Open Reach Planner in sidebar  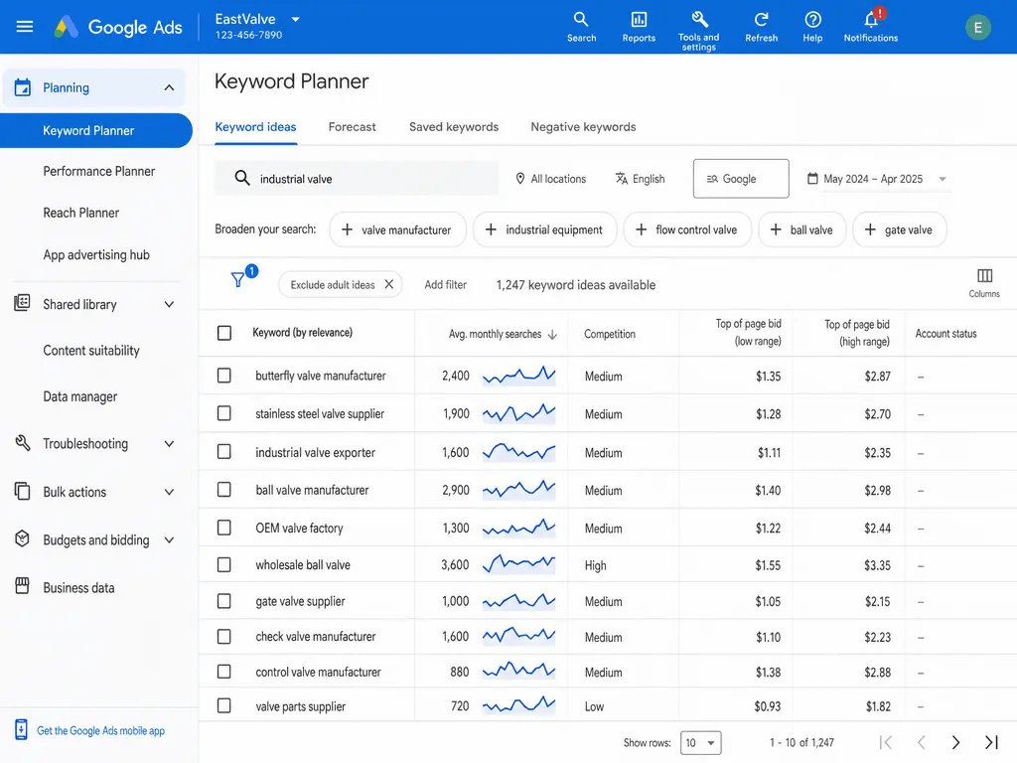coord(81,213)
